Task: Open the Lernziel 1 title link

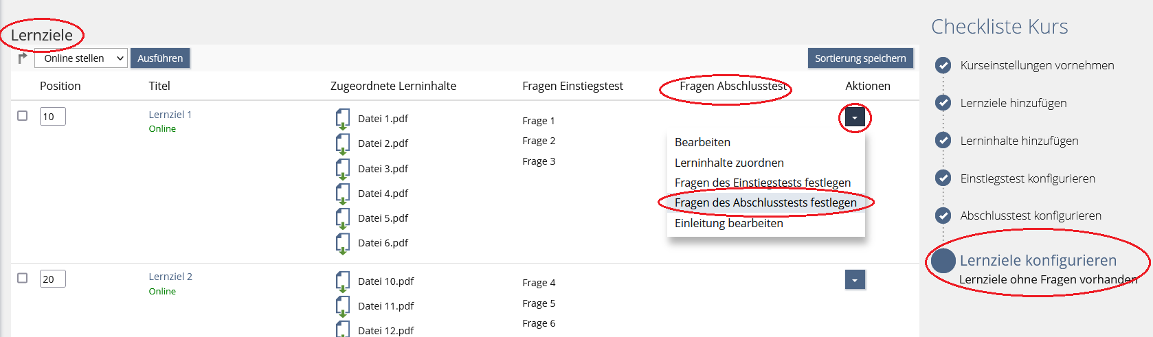Action: tap(170, 115)
